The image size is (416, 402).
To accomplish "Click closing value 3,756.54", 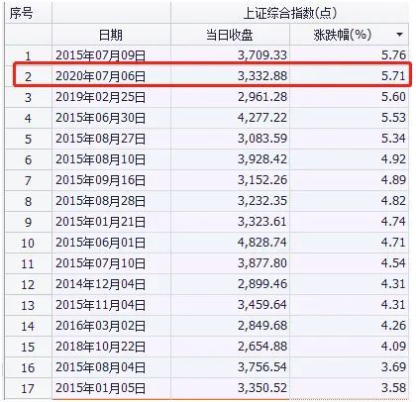I will [262, 367].
